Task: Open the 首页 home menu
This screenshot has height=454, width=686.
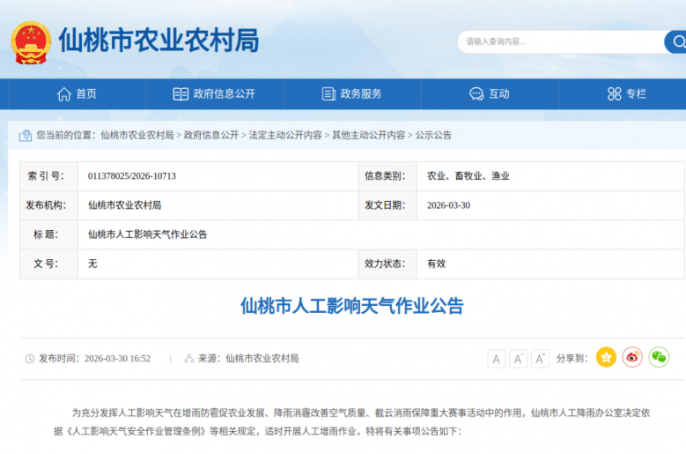Action: coord(77,94)
